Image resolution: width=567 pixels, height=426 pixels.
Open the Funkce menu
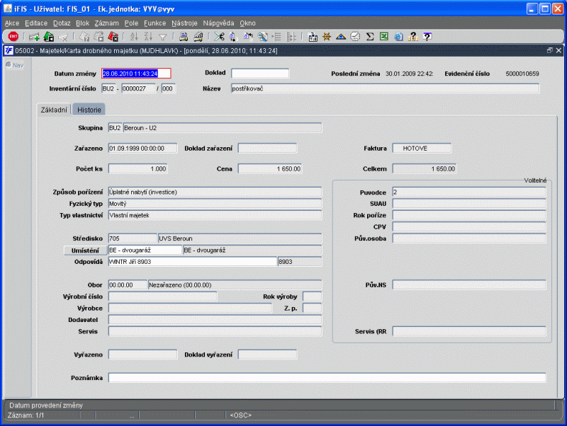155,23
